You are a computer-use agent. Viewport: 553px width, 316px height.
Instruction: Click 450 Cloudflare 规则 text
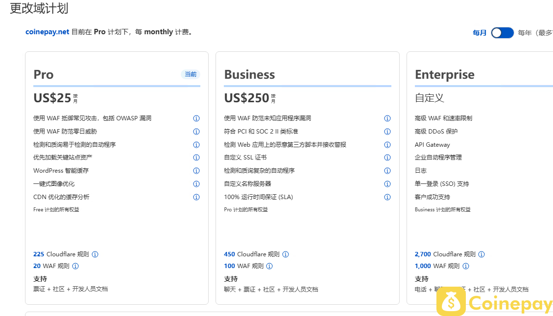251,254
